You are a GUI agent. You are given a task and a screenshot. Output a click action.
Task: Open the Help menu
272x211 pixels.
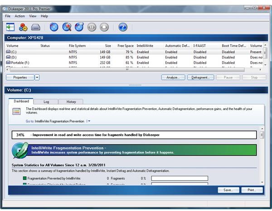tap(44, 16)
